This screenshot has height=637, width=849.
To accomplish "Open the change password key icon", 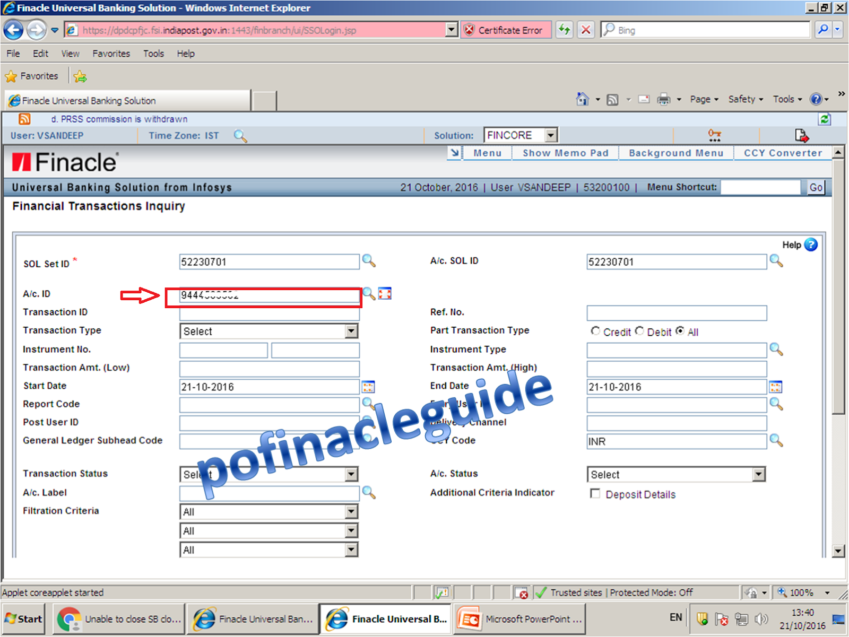I will coord(714,135).
